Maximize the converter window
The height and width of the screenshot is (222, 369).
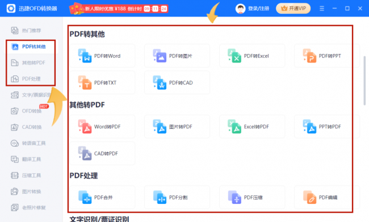[x=347, y=9]
